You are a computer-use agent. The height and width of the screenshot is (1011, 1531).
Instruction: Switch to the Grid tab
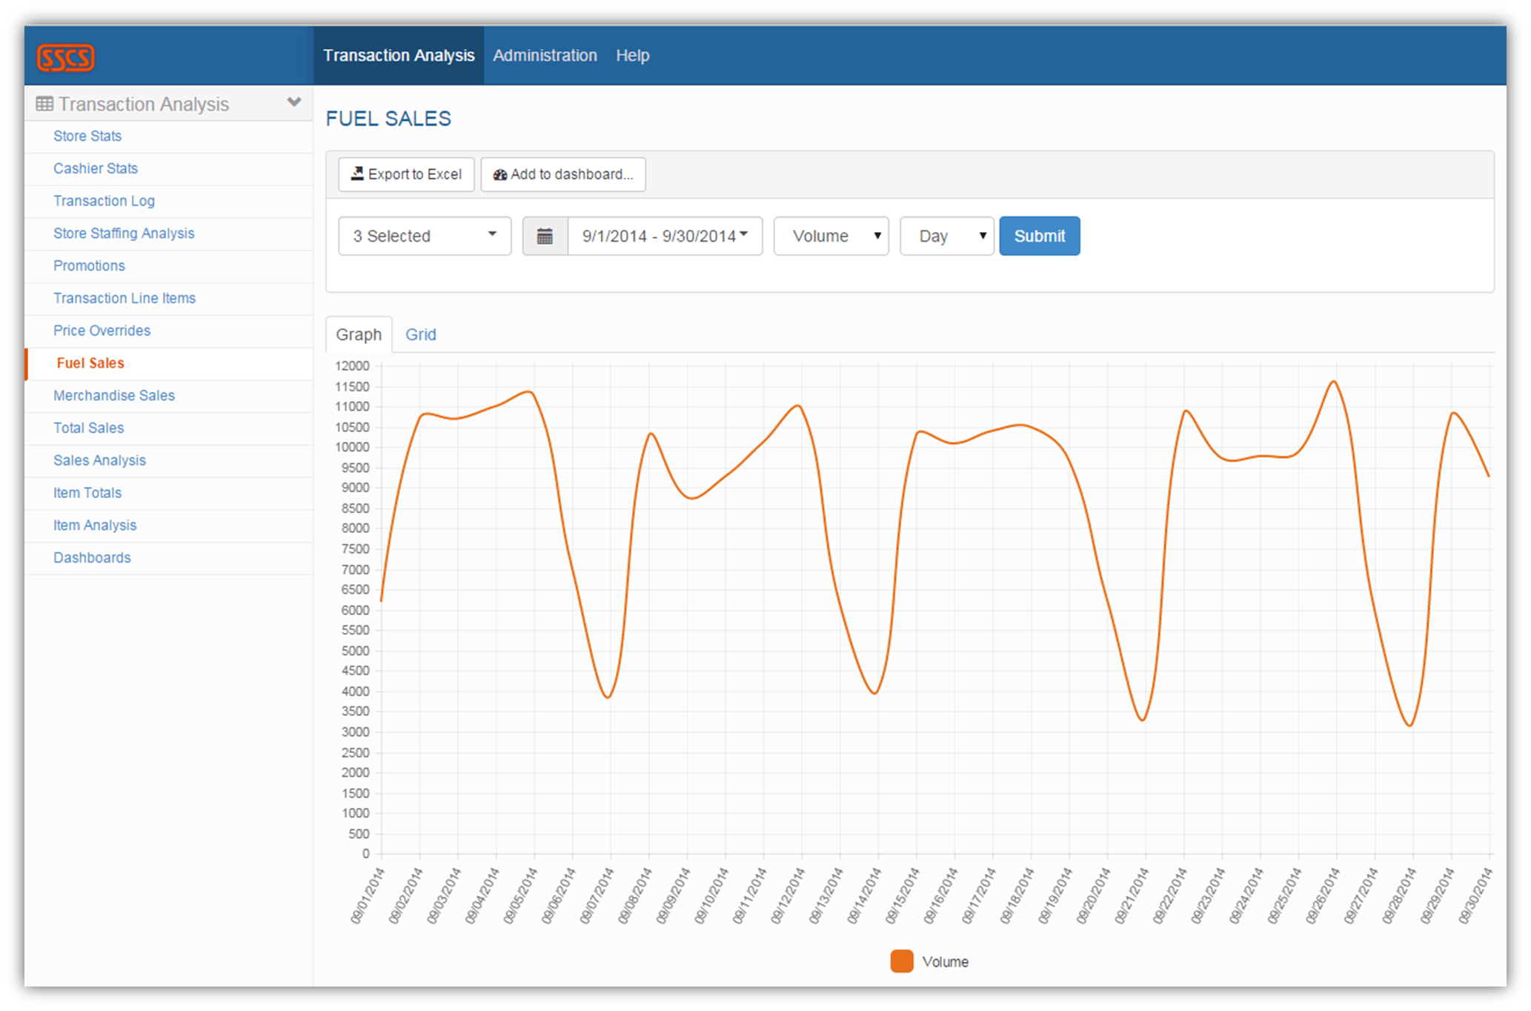(x=420, y=334)
